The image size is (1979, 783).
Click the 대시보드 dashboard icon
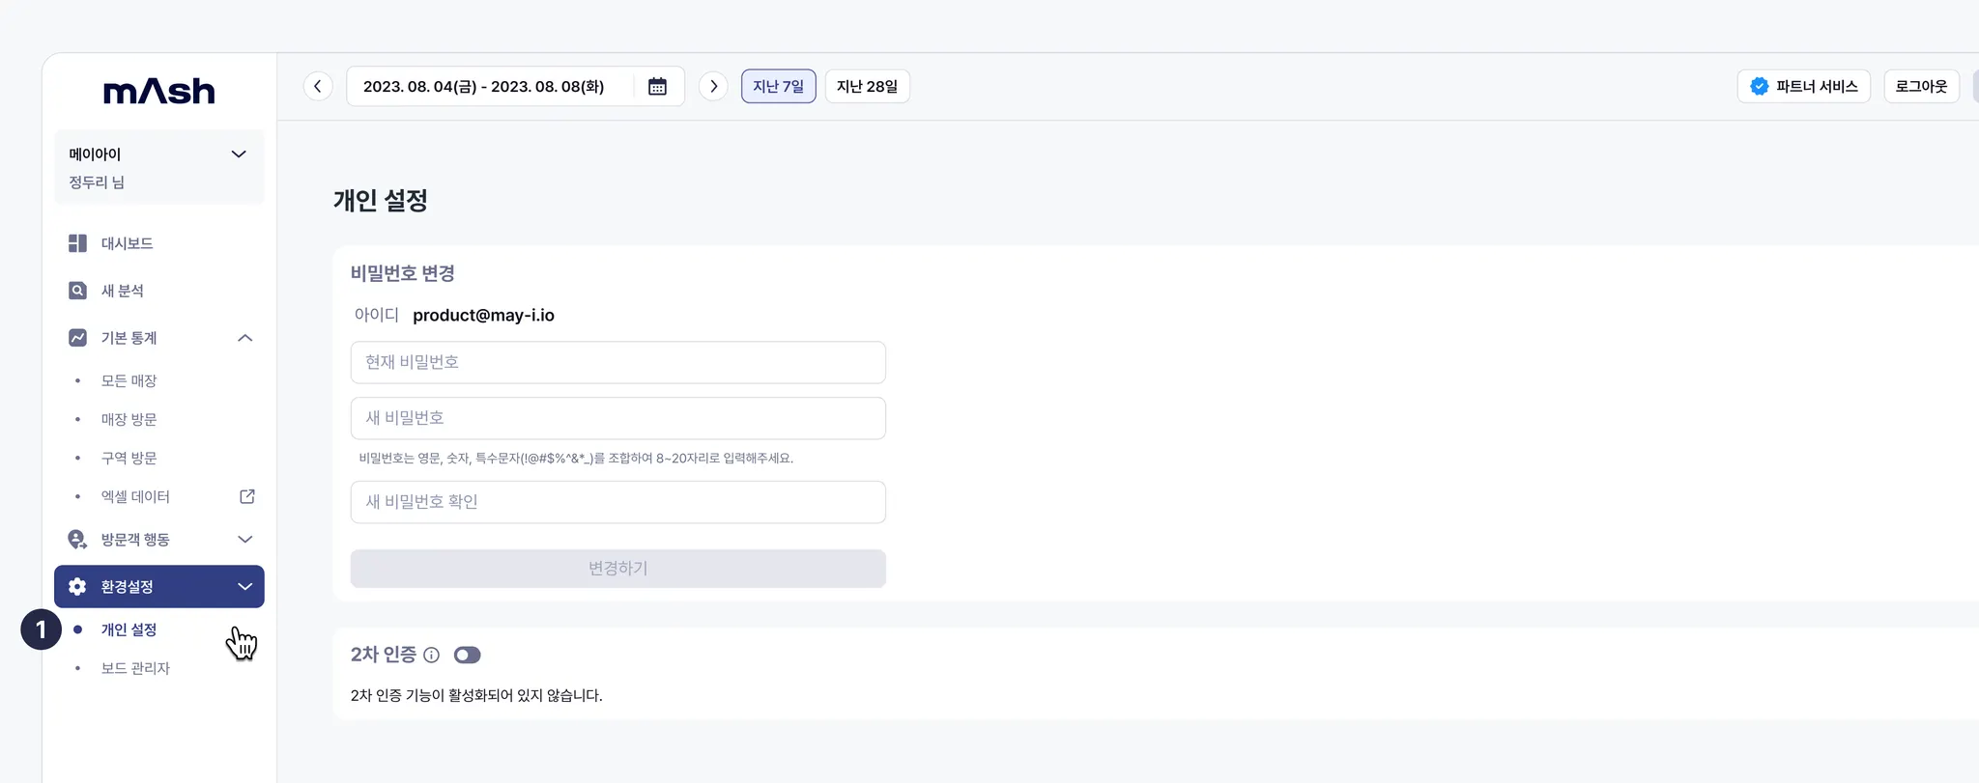tap(78, 243)
